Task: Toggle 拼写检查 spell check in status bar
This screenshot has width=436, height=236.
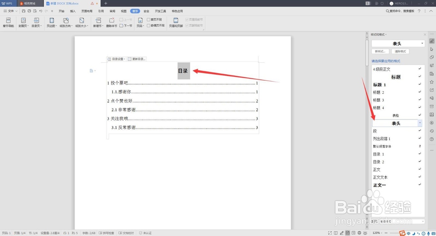Action: (x=106, y=233)
